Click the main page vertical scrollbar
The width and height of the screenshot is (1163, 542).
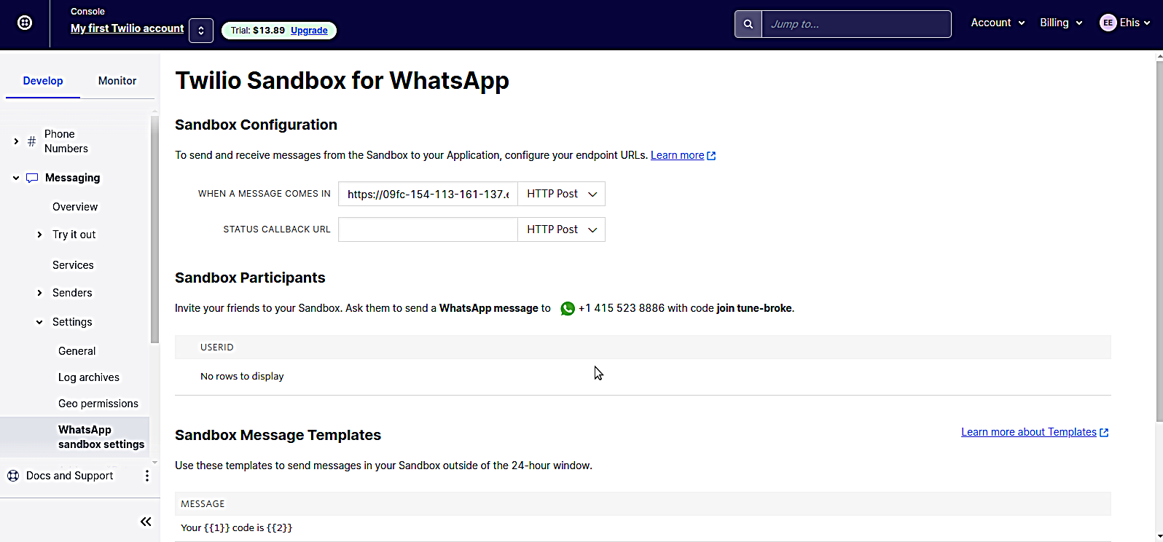coord(1159,240)
